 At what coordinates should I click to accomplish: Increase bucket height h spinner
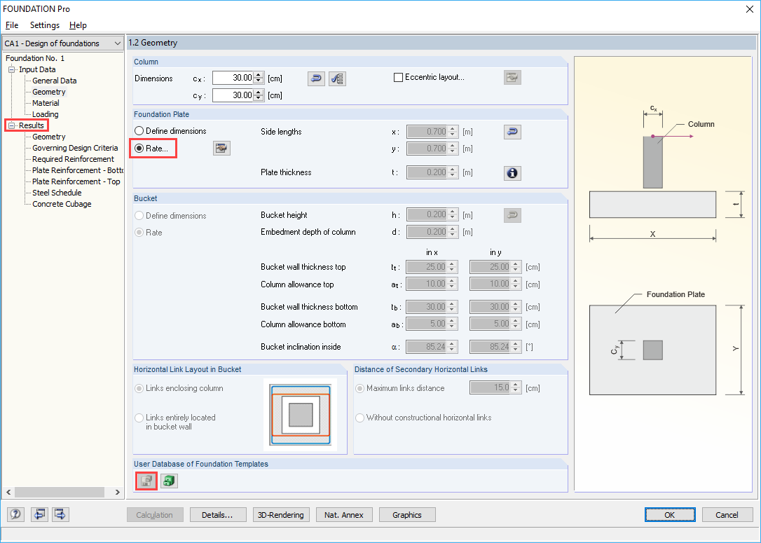(453, 212)
